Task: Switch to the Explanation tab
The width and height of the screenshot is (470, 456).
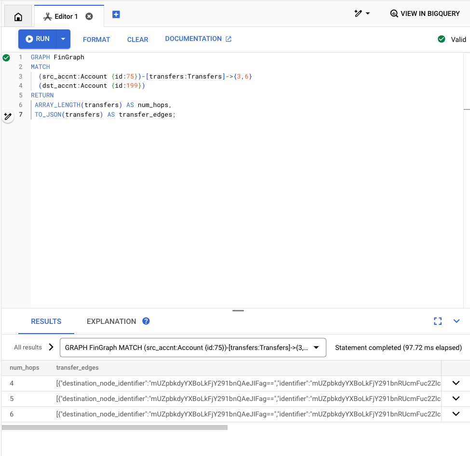Action: (111, 322)
